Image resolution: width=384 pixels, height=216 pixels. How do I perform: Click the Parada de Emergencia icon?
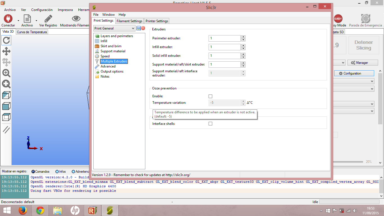(365, 19)
